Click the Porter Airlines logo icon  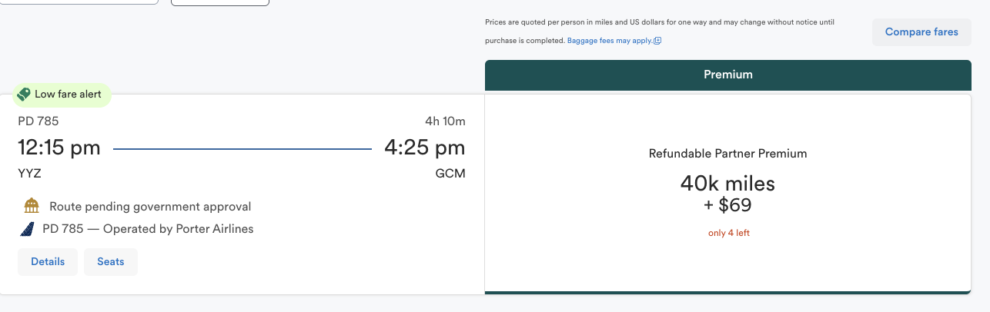pos(28,229)
